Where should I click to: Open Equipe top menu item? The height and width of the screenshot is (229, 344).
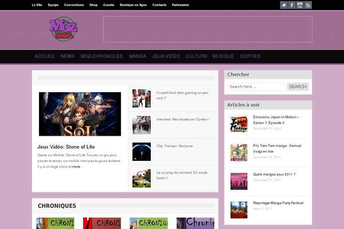click(x=53, y=5)
